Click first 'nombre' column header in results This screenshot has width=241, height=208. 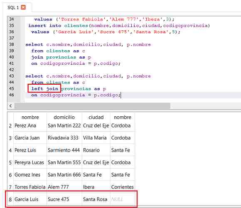[x=30, y=117]
